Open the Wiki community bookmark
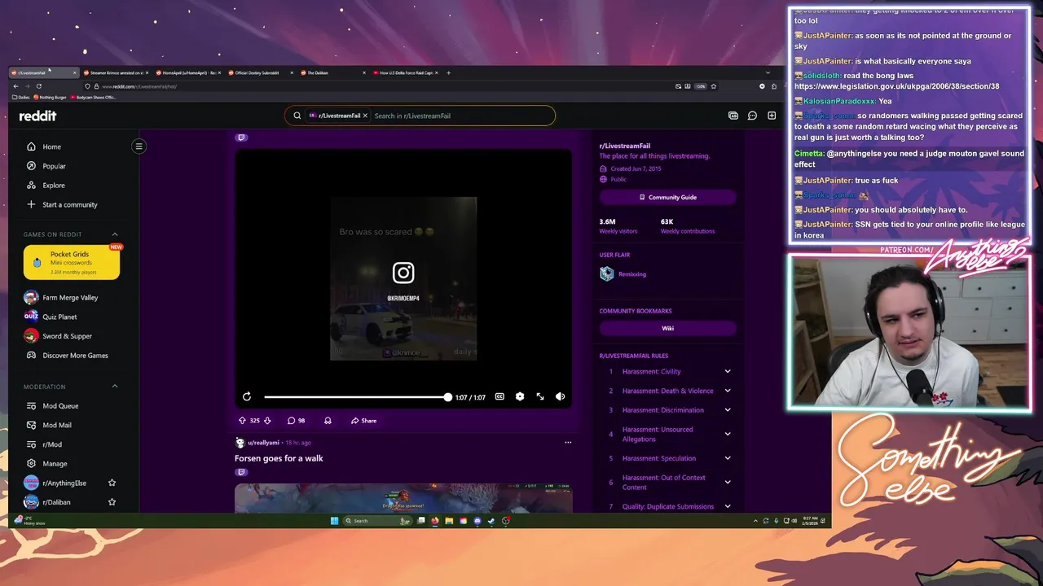 pyautogui.click(x=667, y=328)
